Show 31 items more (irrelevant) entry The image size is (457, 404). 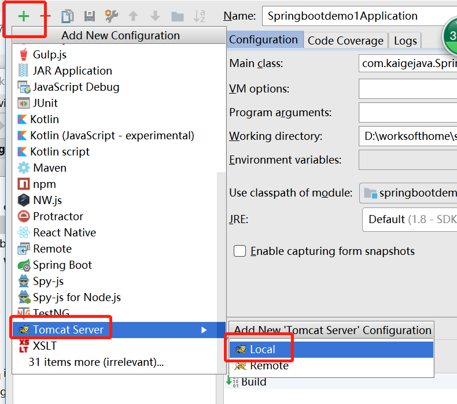coord(96,363)
